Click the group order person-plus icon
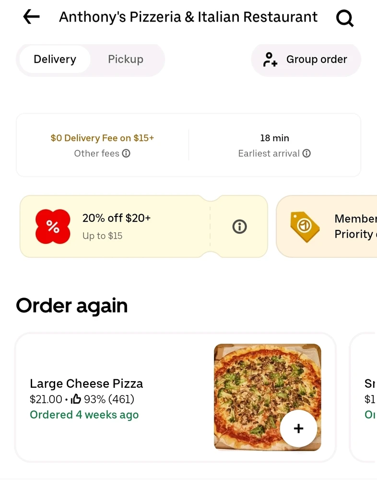 click(270, 60)
